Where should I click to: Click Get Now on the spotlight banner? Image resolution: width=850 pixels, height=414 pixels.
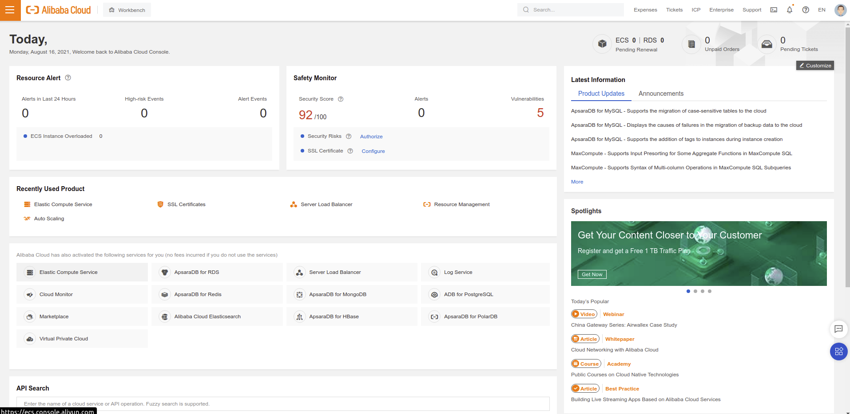tap(592, 274)
